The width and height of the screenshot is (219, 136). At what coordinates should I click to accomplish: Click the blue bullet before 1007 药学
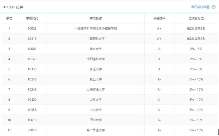coord(5,7)
